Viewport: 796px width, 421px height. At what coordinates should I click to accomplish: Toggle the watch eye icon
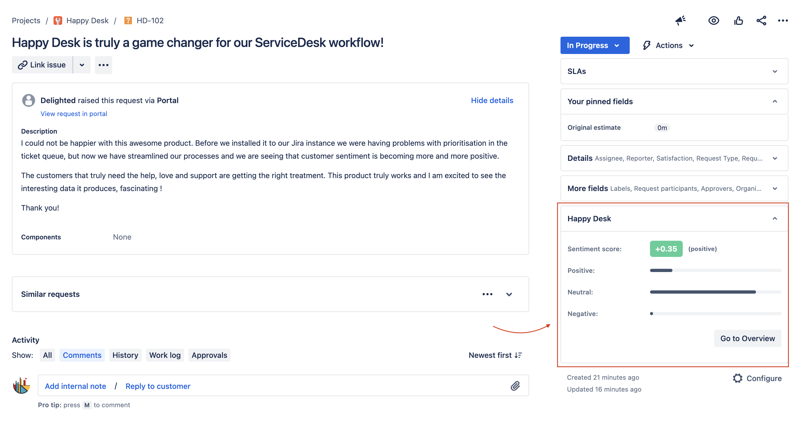click(714, 20)
